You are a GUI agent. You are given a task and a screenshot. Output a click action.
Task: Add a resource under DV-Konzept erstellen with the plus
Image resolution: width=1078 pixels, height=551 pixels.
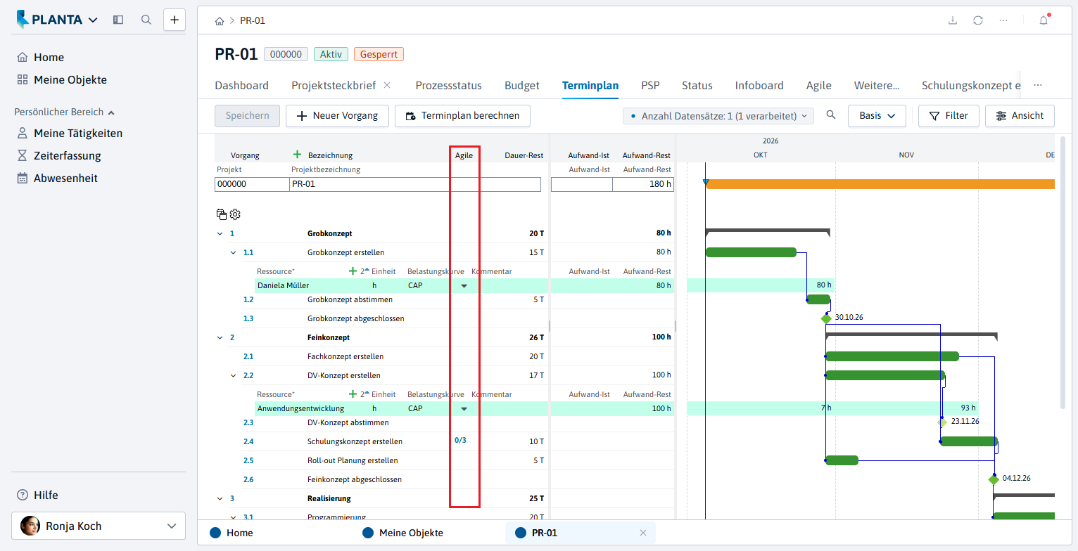tap(353, 394)
